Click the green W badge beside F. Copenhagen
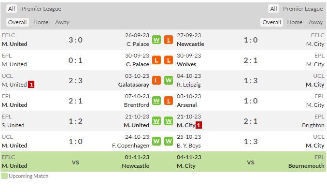Image resolution: width=327 pixels, height=192 pixels. click(x=156, y=141)
